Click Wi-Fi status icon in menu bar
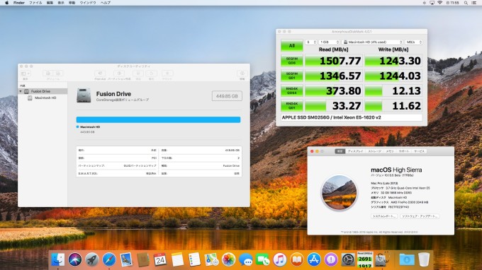Viewport: 482px width, 270px height. [x=440, y=3]
